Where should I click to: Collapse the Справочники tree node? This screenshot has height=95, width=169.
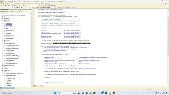tap(1, 20)
